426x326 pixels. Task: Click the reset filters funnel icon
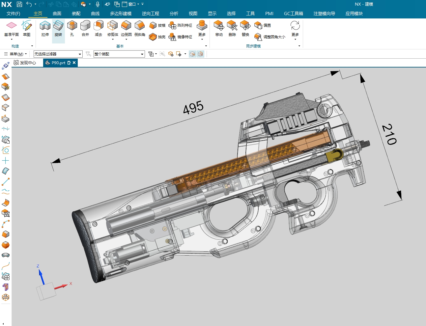click(x=88, y=54)
